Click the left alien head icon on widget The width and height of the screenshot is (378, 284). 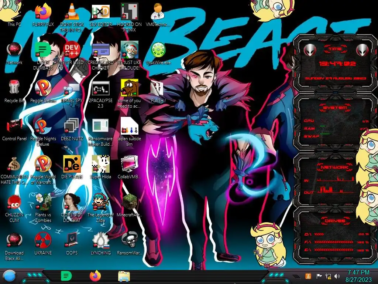point(310,50)
